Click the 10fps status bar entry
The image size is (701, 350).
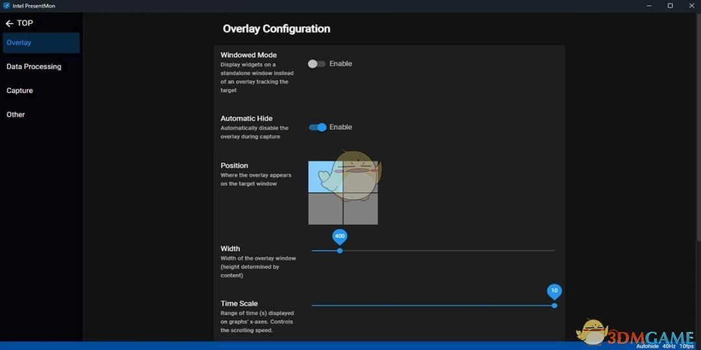[687, 346]
